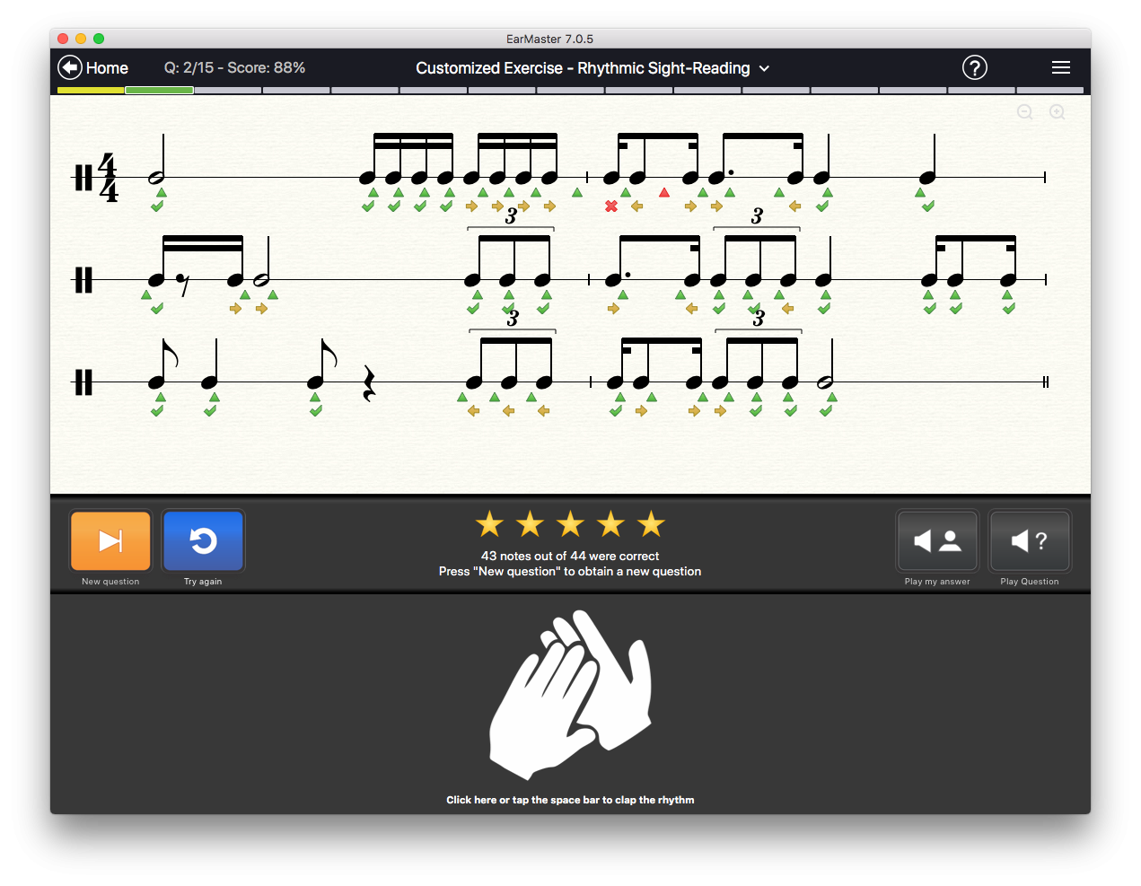Select the second question progress segment
Image resolution: width=1141 pixels, height=886 pixels.
coord(159,90)
